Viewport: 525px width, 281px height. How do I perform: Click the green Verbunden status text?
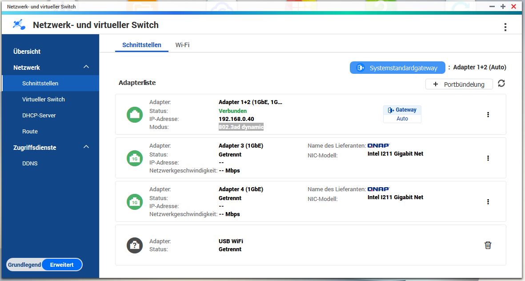coord(232,111)
